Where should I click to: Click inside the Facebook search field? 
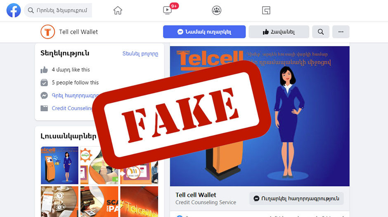pyautogui.click(x=58, y=10)
